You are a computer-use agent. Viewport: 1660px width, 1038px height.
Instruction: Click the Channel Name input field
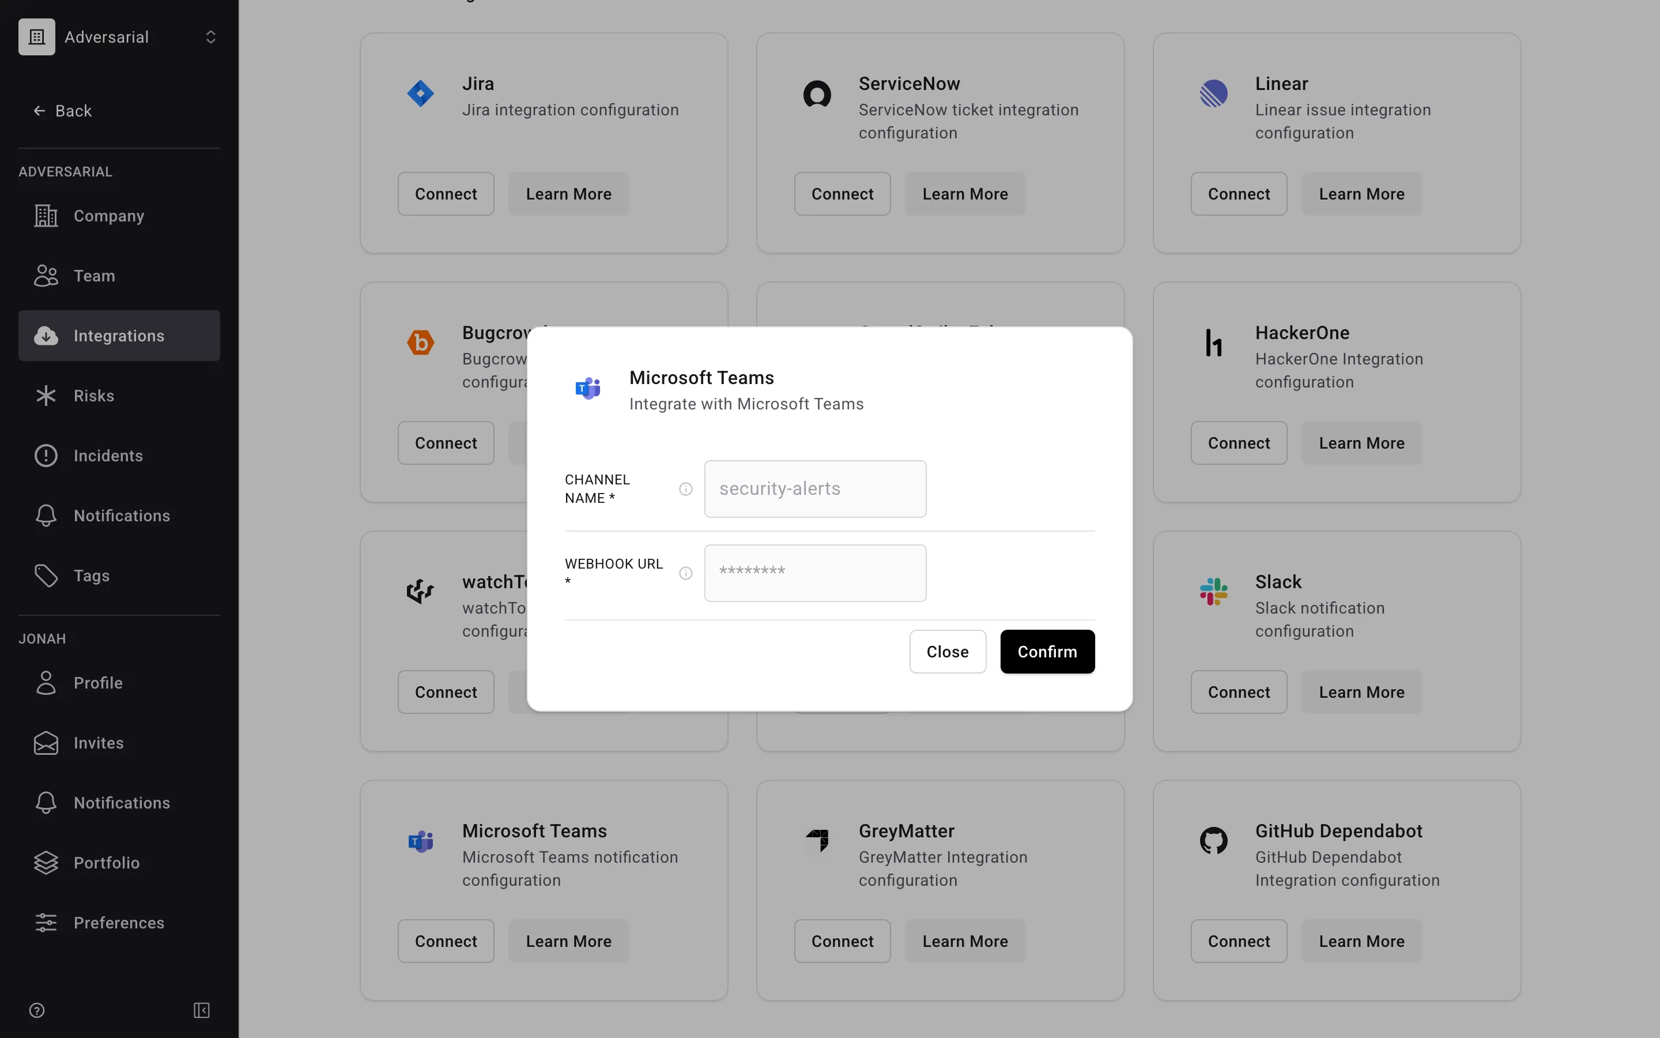click(815, 489)
